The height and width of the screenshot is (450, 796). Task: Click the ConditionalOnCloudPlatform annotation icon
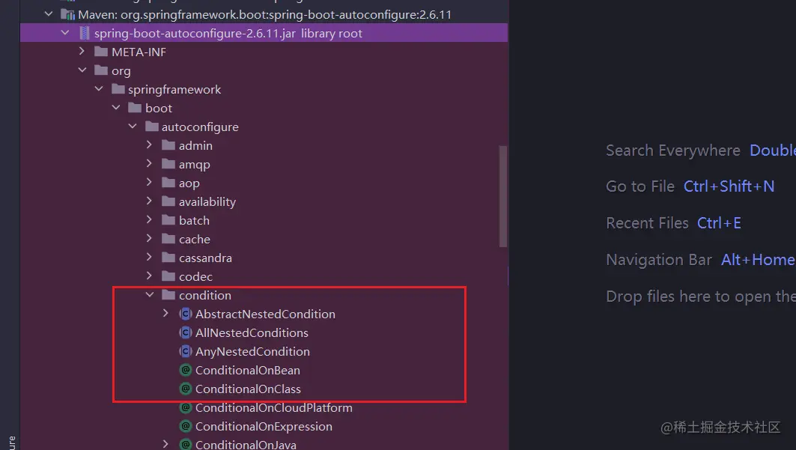185,408
